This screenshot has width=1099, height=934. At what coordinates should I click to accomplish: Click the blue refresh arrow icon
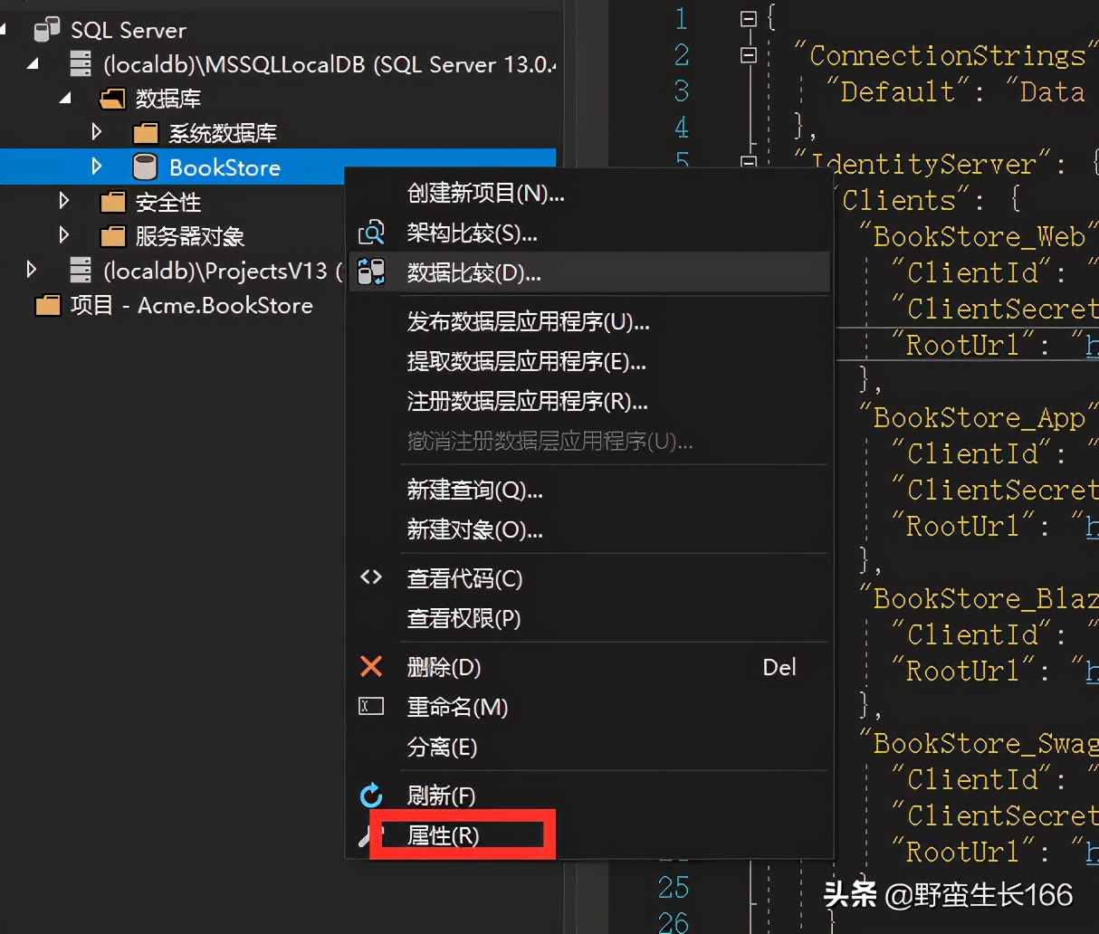(371, 796)
